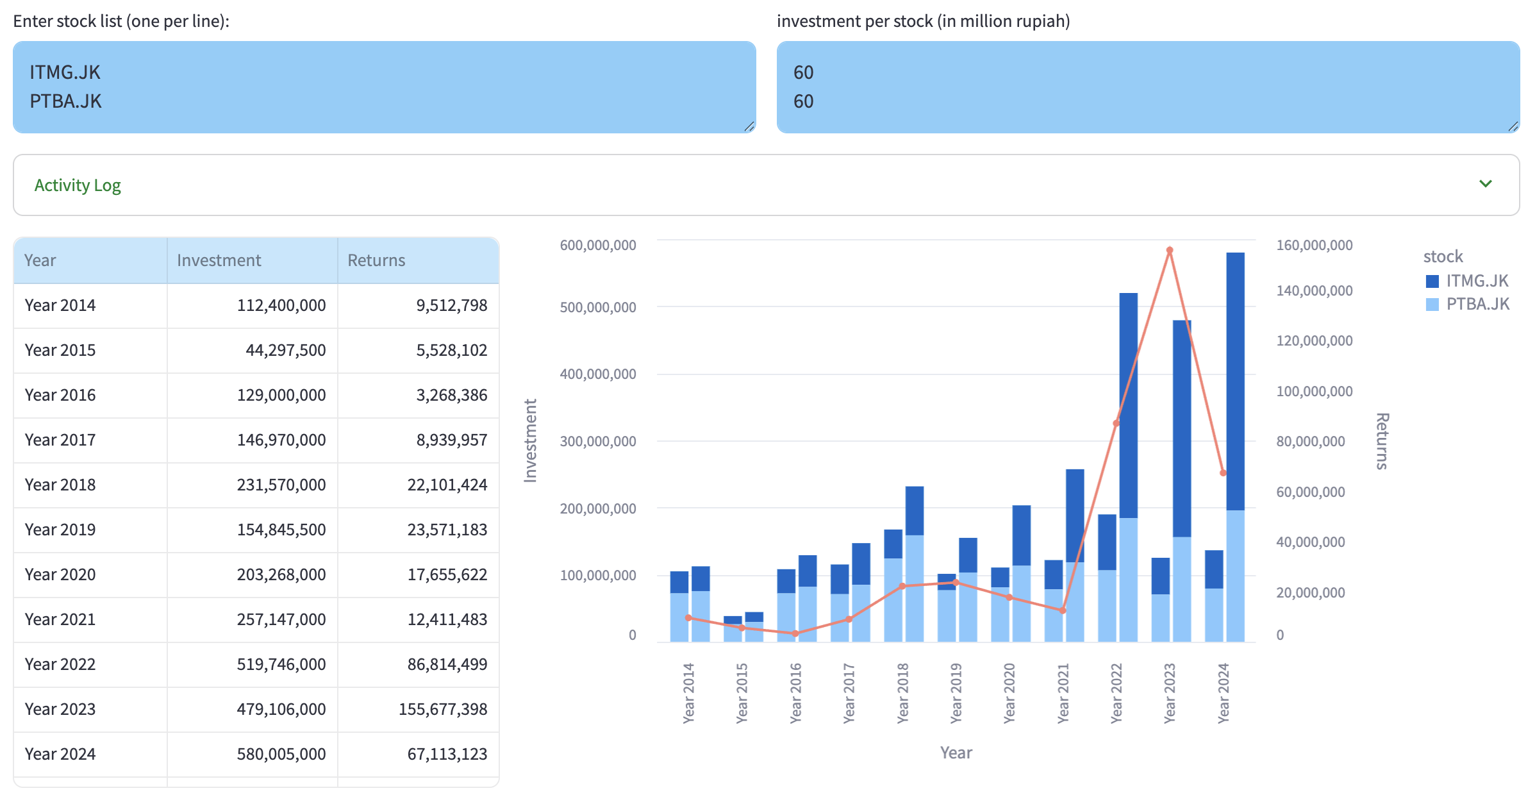Image resolution: width=1528 pixels, height=795 pixels.
Task: Click the Year 2024 returns line point
Action: pos(1223,473)
